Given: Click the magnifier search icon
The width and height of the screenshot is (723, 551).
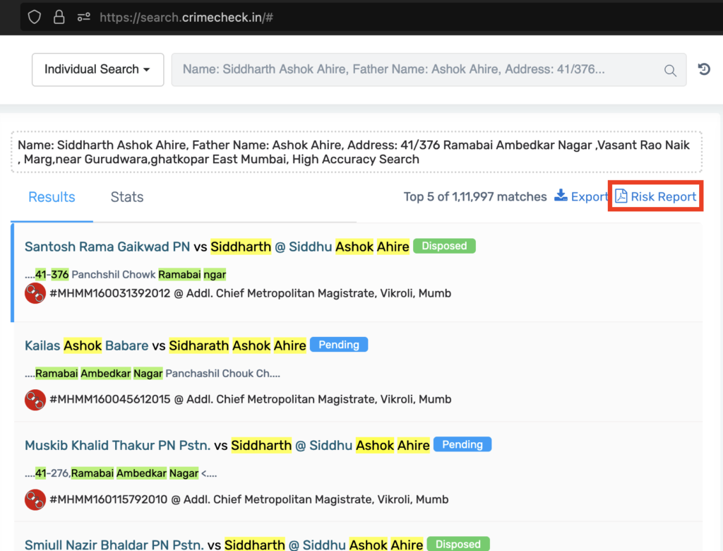Looking at the screenshot, I should pos(670,70).
